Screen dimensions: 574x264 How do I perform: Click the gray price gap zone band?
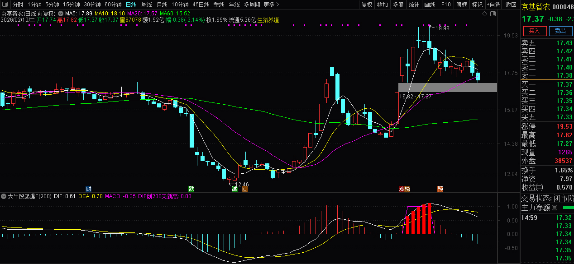pos(447,88)
